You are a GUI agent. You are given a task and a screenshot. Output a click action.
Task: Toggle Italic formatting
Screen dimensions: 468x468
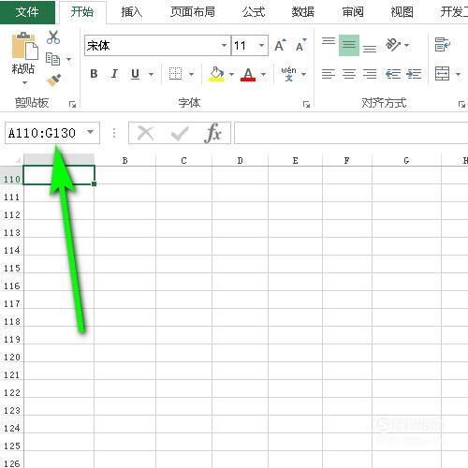(x=114, y=74)
